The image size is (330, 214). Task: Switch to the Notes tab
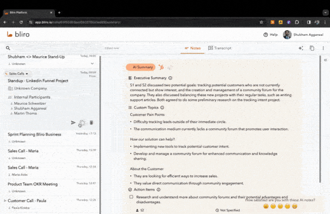192,48
